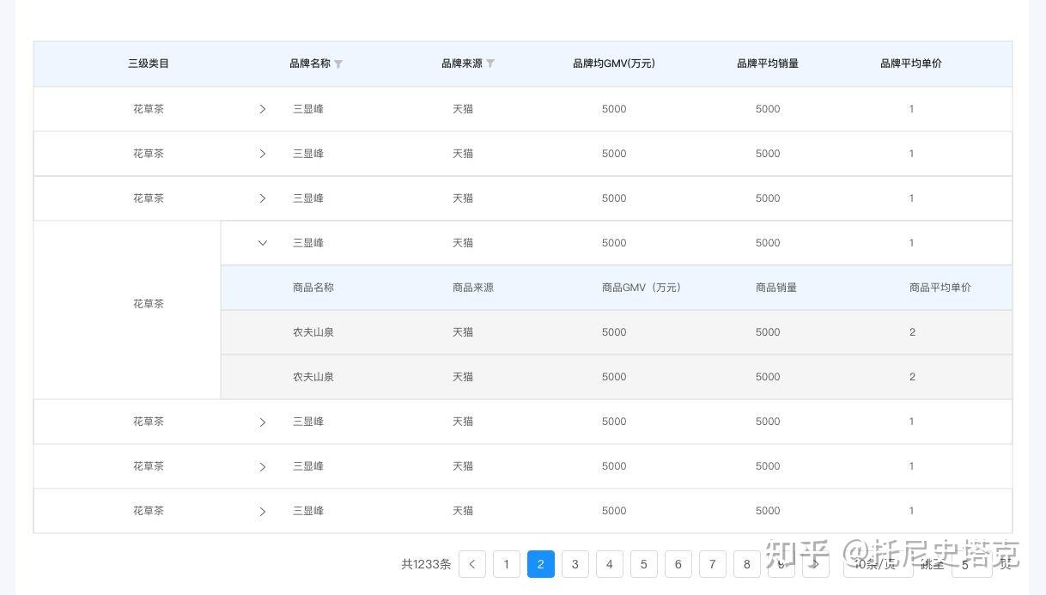
Task: Go to the previous page with the left arrow
Action: point(472,564)
